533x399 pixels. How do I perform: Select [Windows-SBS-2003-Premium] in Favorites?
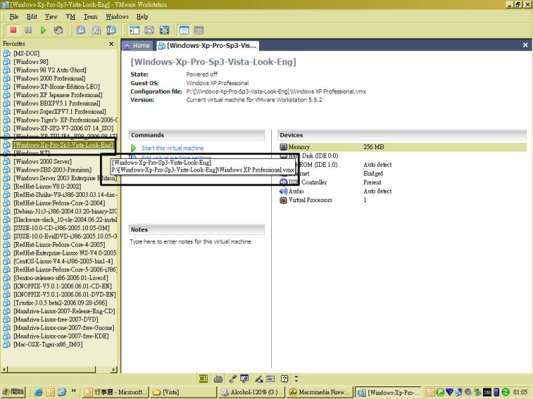click(53, 170)
